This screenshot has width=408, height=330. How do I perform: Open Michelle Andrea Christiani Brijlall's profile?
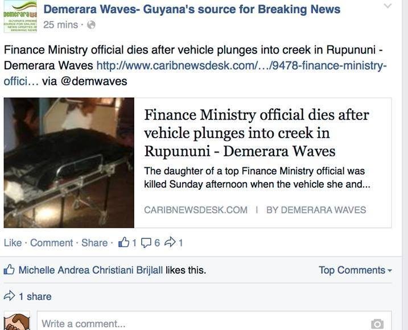tap(91, 270)
